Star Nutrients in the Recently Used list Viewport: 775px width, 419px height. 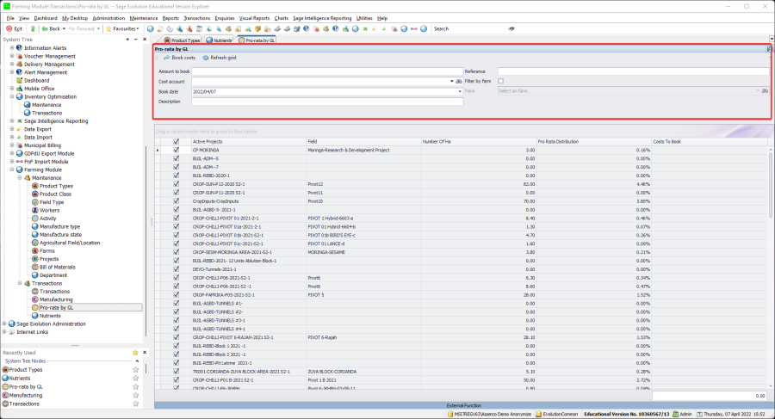(x=135, y=378)
